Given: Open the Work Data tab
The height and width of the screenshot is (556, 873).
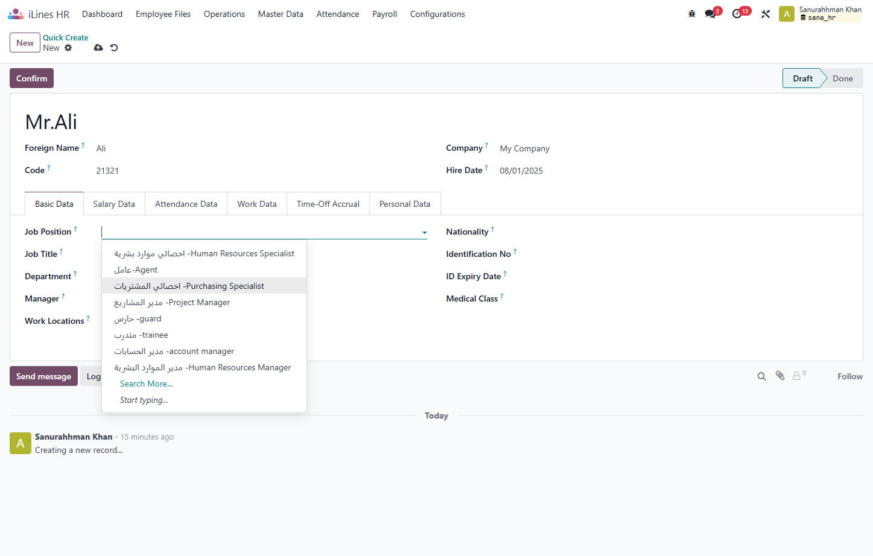Looking at the screenshot, I should (257, 204).
